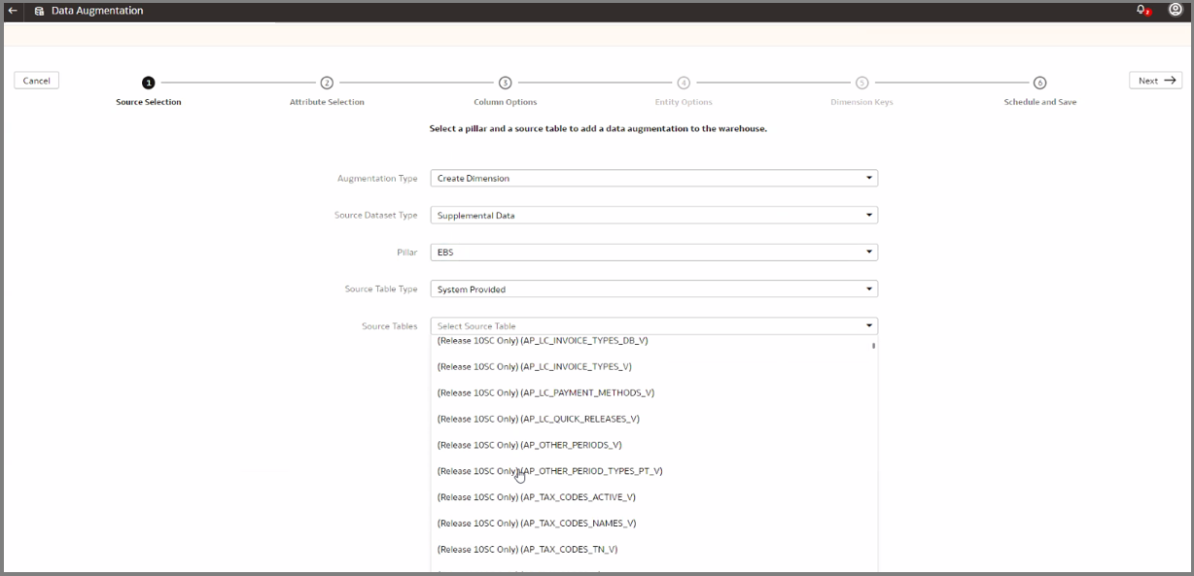Pick AP_TAX_CODES_NAMES_V source table
This screenshot has width=1194, height=576.
[x=654, y=524]
